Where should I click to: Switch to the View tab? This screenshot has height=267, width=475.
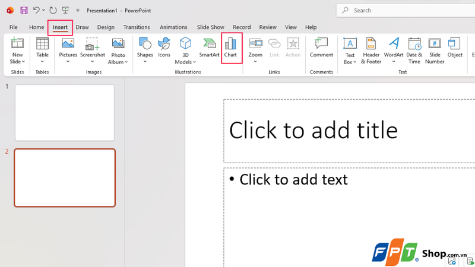pyautogui.click(x=291, y=27)
